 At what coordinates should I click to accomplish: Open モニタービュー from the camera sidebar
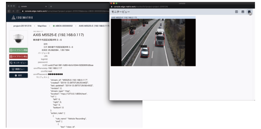pyautogui.click(x=19, y=63)
